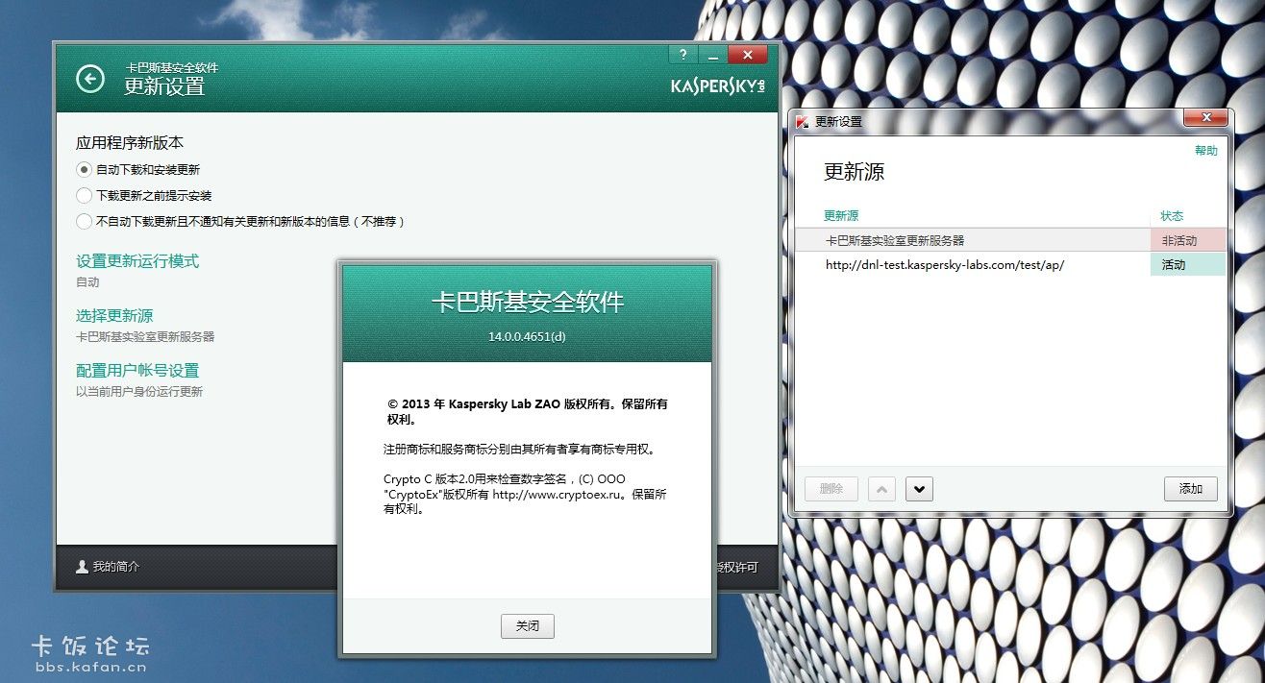
Task: Click the Kaspersky logo in the header
Action: tap(718, 85)
